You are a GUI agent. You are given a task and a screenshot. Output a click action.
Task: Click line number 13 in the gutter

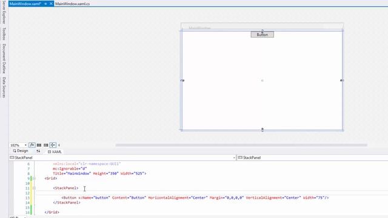[27, 198]
